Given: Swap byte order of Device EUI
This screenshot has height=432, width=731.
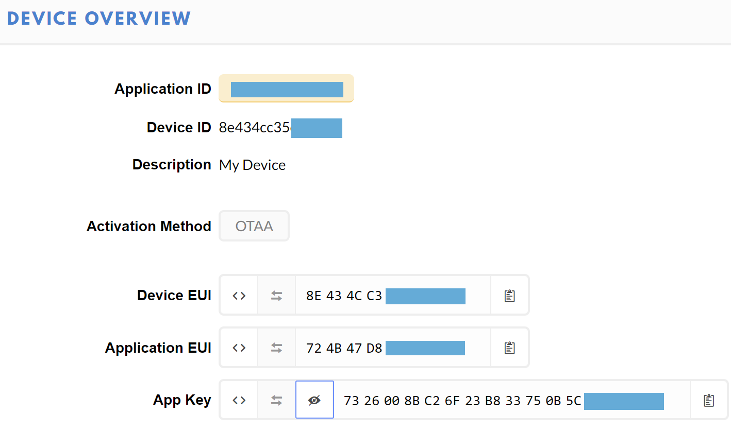Looking at the screenshot, I should (x=277, y=296).
